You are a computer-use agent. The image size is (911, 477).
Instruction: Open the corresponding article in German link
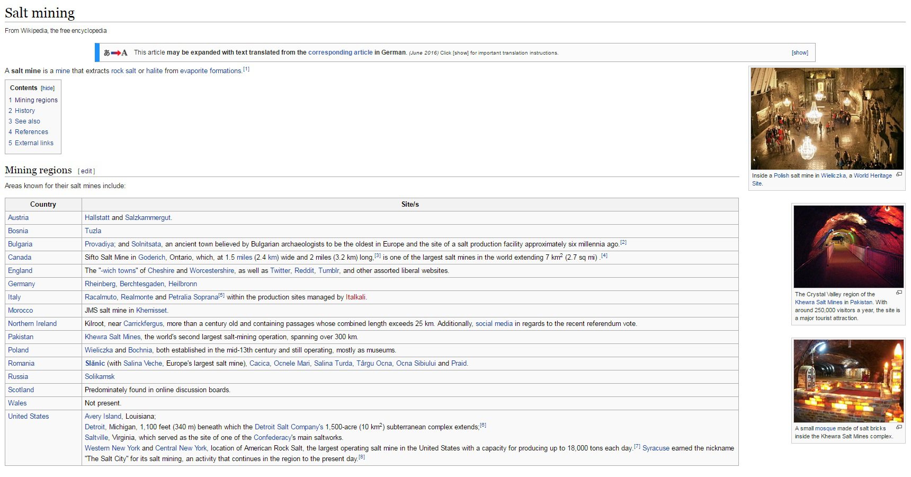[340, 52]
